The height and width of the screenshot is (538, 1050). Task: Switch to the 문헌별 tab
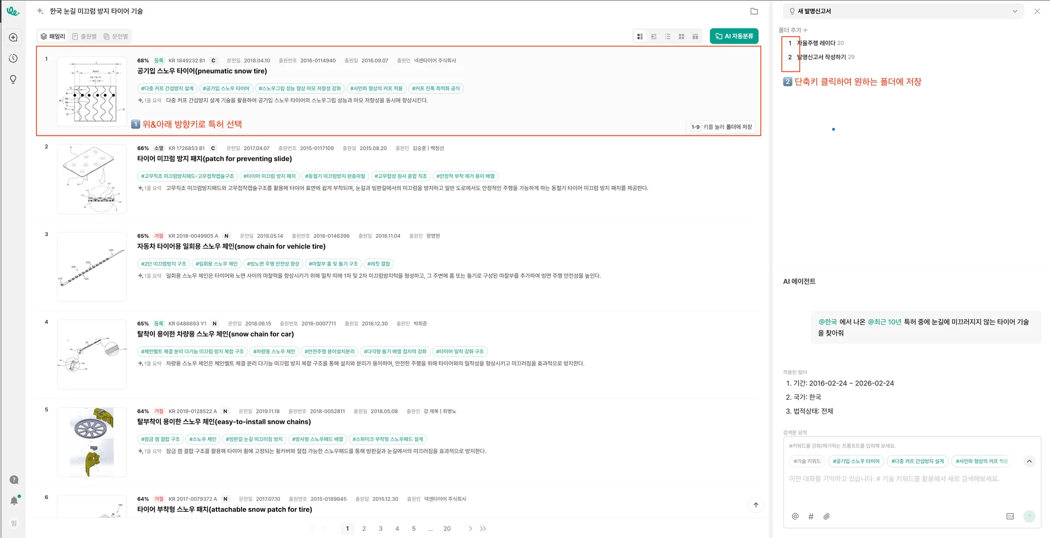116,37
